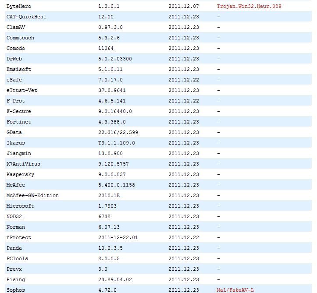The image size is (317, 293).
Task: Select the PCTools antivirus name
Action: pos(17,258)
